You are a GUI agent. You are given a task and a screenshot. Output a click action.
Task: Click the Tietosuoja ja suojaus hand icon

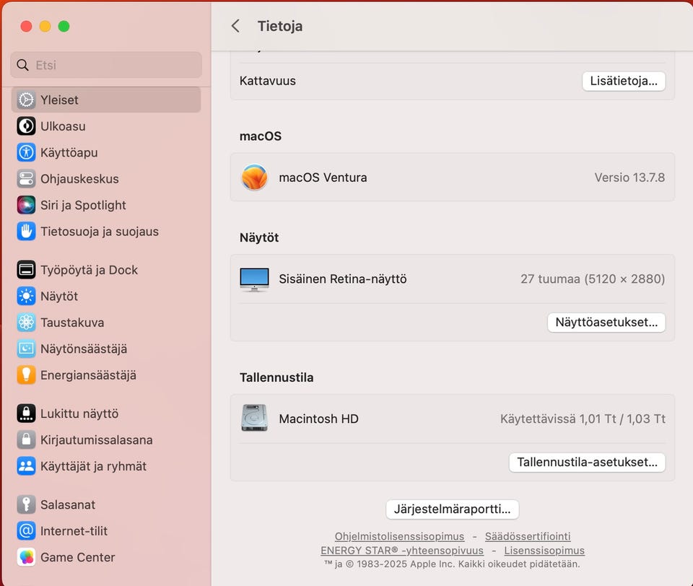(26, 232)
